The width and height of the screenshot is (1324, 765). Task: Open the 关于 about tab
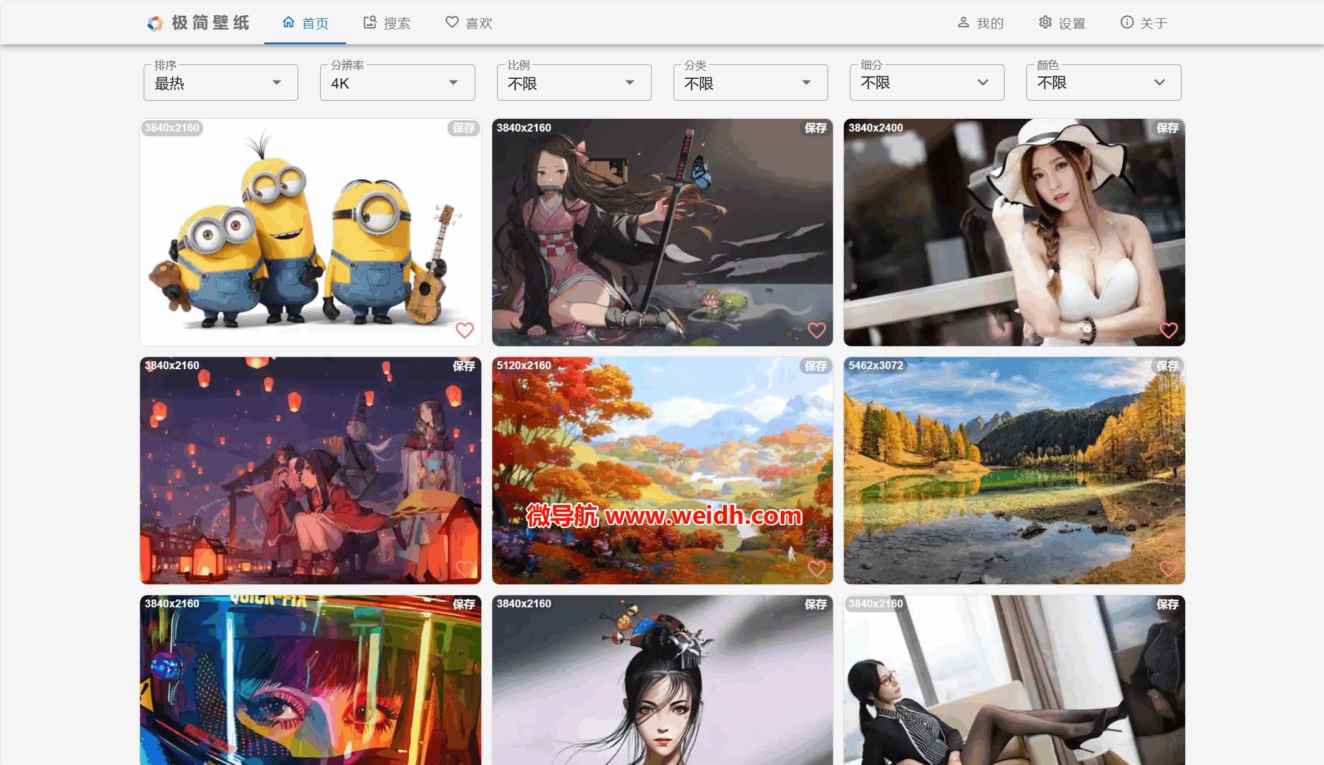click(1144, 23)
